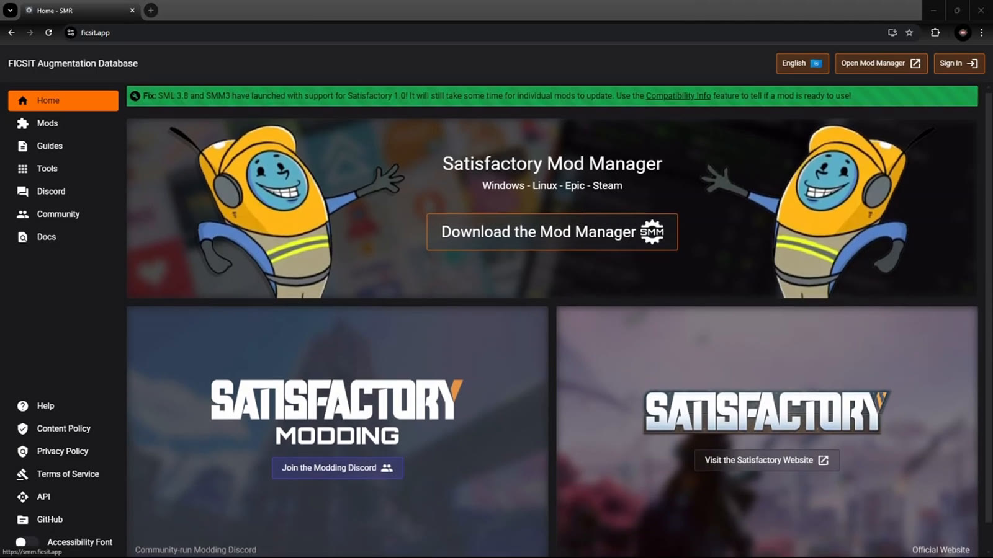
Task: Click the Help label in sidebar
Action: tap(45, 406)
